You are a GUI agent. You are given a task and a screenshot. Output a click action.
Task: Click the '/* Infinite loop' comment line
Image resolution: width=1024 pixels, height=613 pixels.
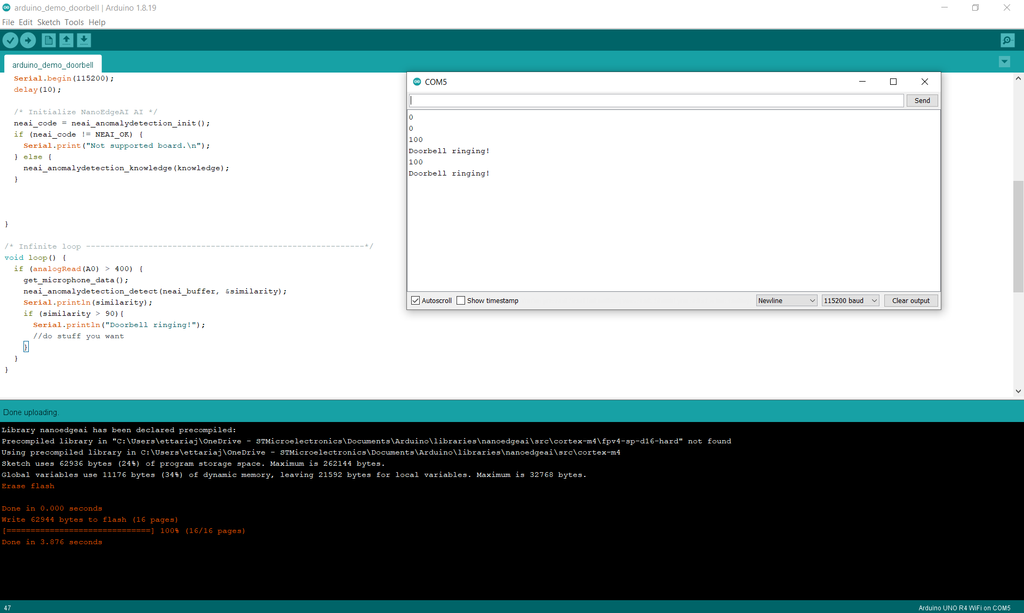189,246
